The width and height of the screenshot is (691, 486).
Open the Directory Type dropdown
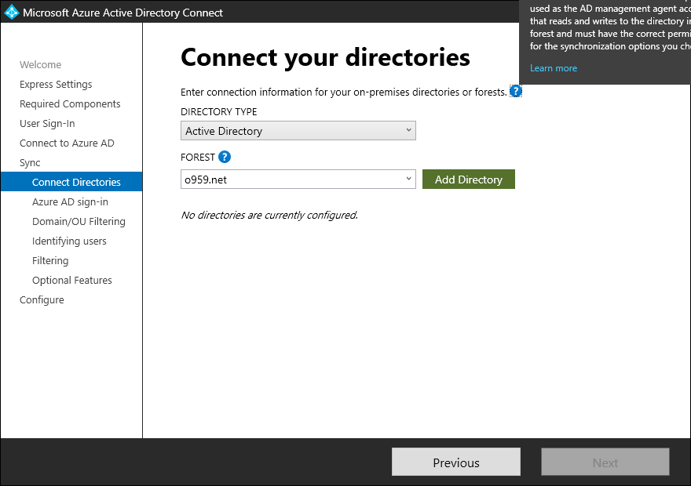click(x=298, y=131)
